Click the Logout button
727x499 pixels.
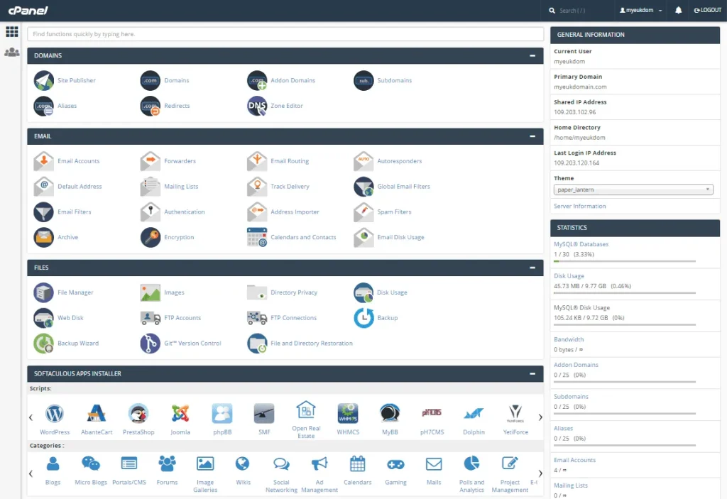coord(706,11)
